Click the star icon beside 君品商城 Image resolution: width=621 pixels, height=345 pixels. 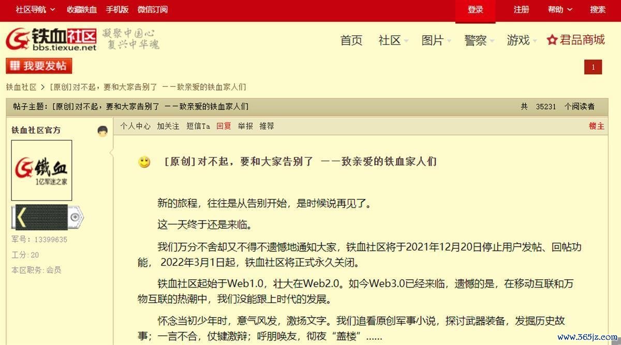tap(552, 40)
